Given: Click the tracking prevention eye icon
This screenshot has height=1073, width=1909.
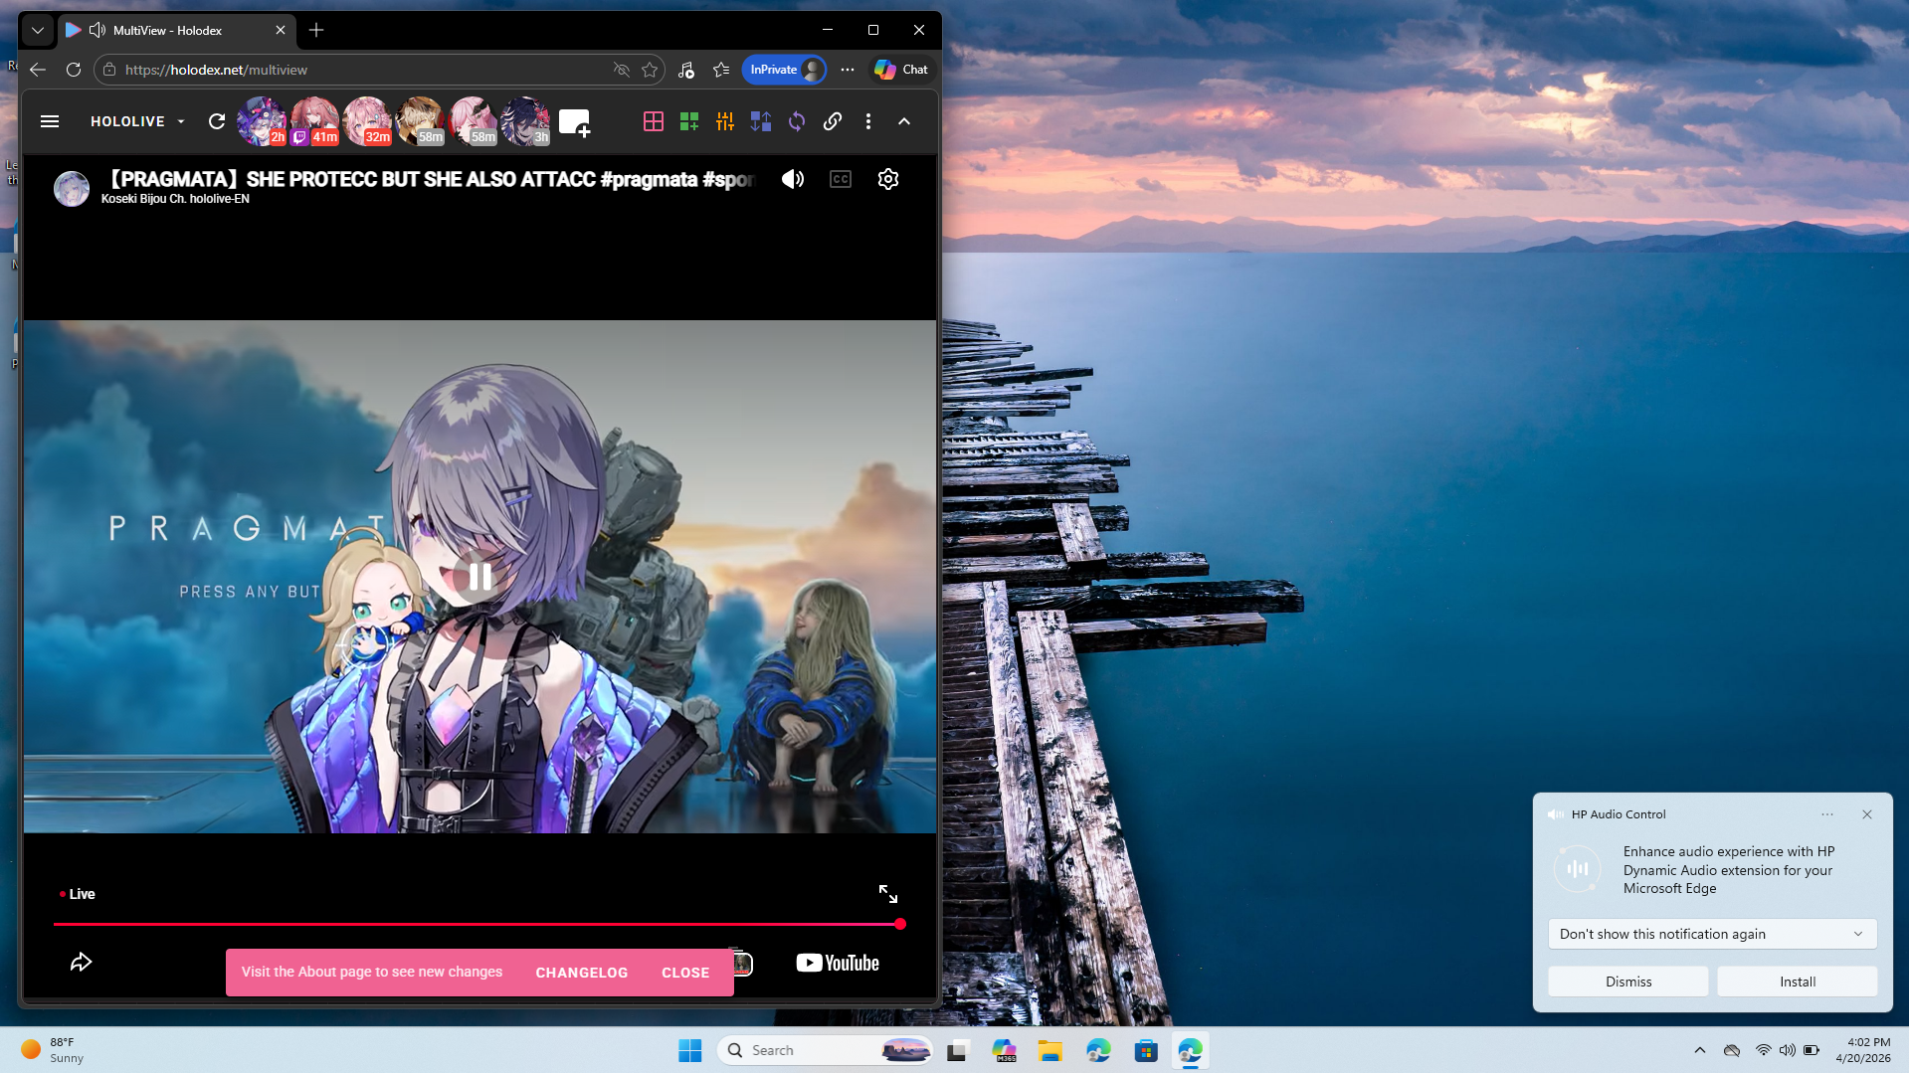Looking at the screenshot, I should 622,70.
